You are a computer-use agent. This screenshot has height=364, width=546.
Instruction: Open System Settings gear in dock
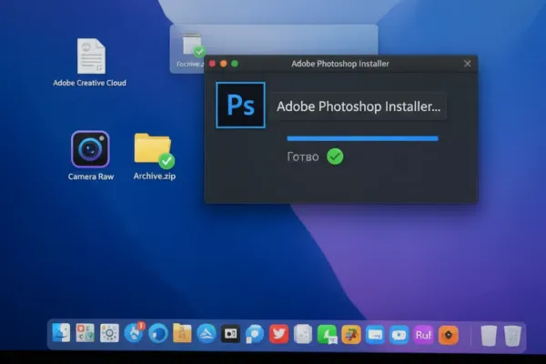[109, 333]
